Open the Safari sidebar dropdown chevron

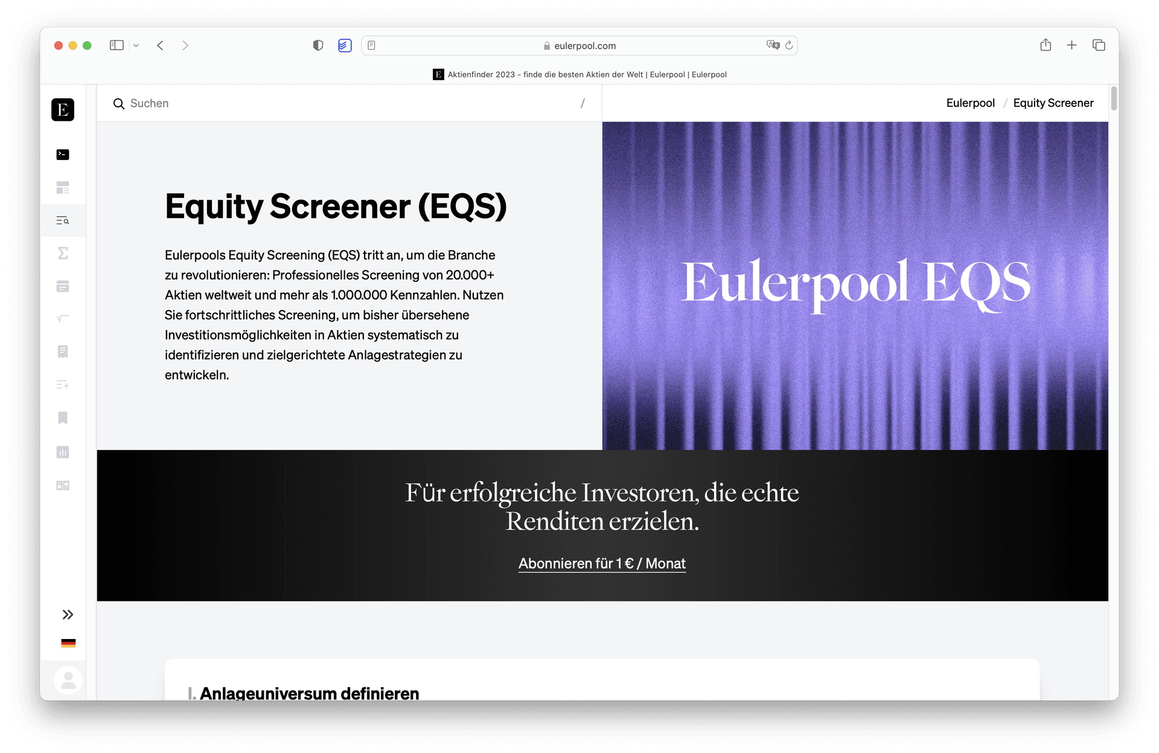136,45
